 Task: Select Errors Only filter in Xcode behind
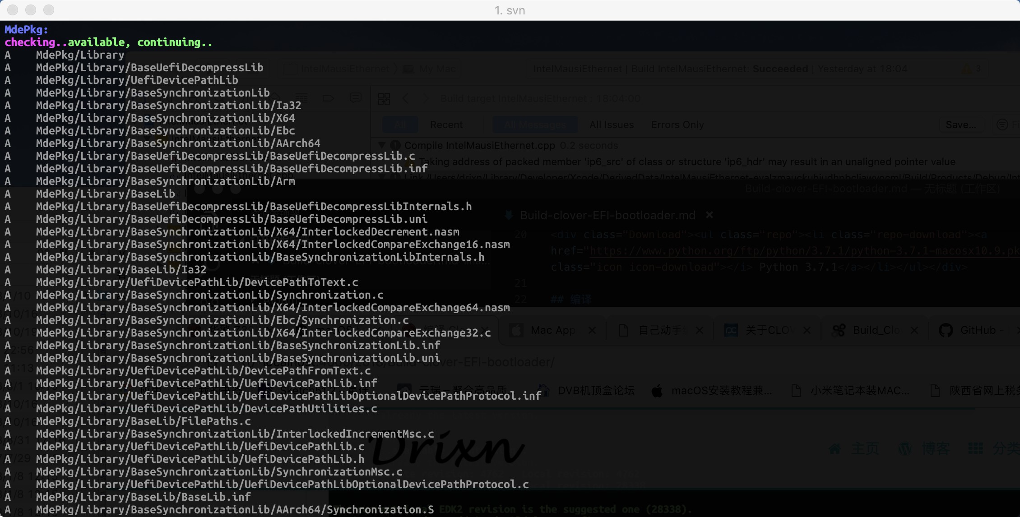[677, 125]
